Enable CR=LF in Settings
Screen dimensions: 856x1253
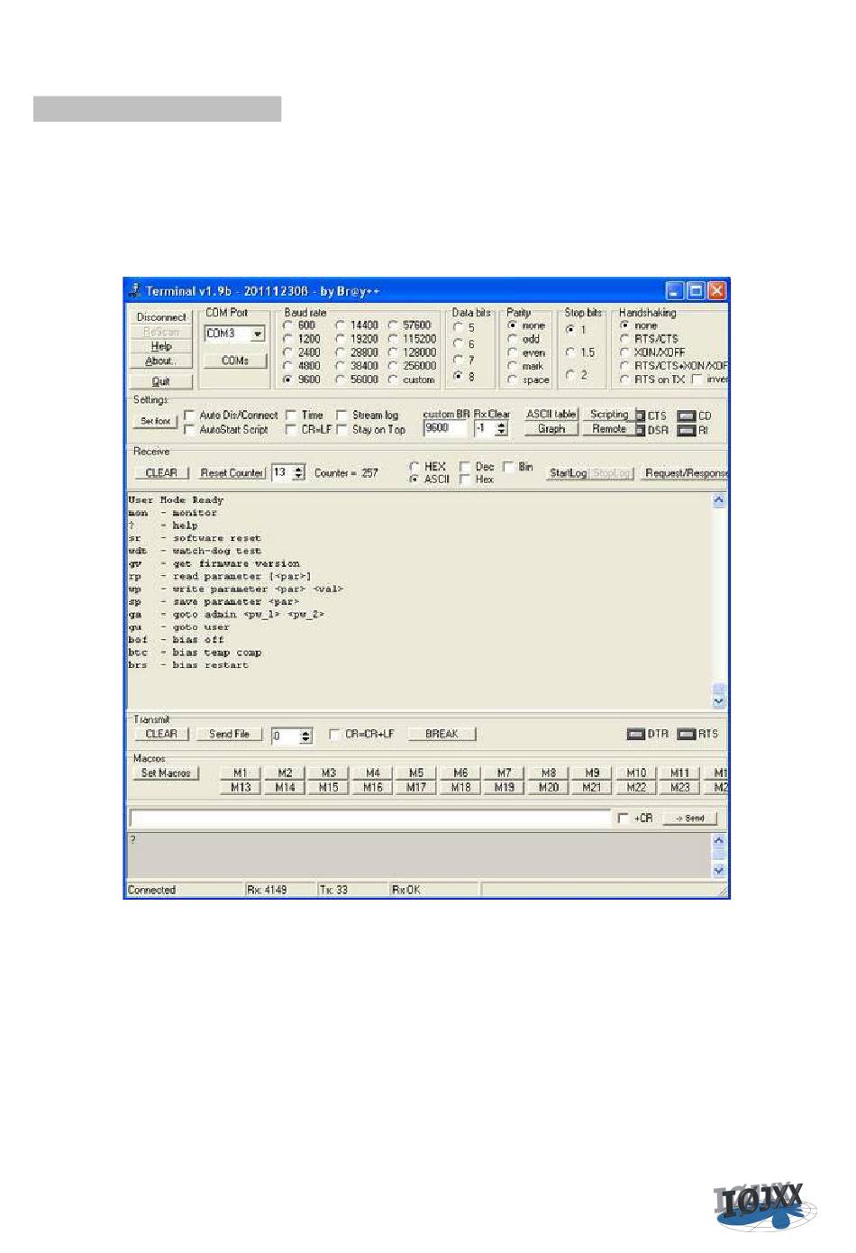point(291,429)
